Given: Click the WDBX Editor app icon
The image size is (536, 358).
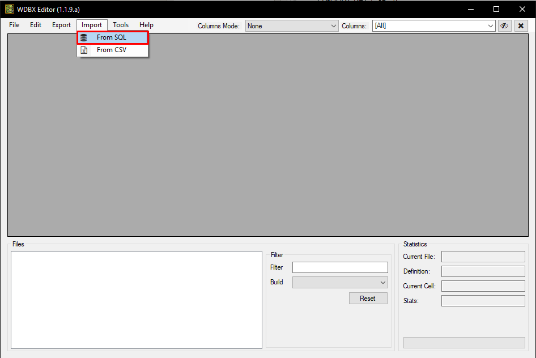Looking at the screenshot, I should [x=10, y=9].
